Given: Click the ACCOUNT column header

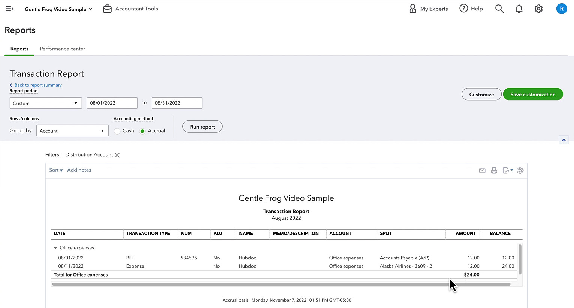Looking at the screenshot, I should (340, 233).
